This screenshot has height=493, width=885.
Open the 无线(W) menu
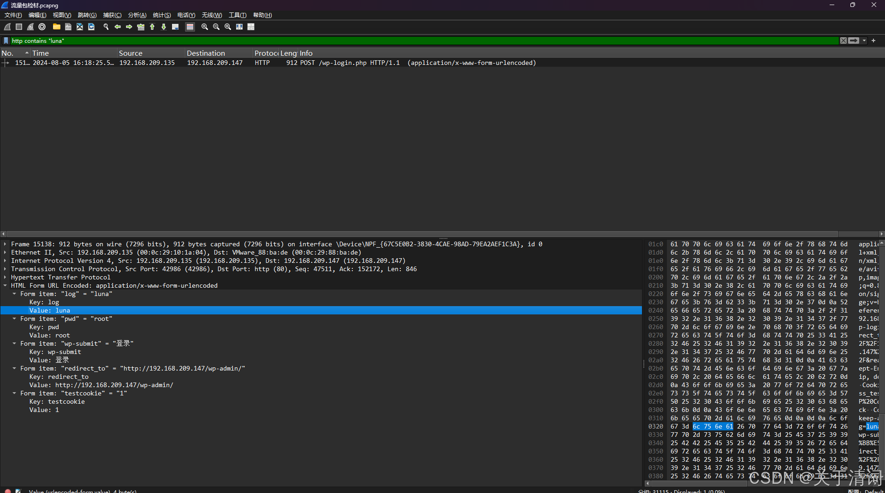click(x=212, y=15)
